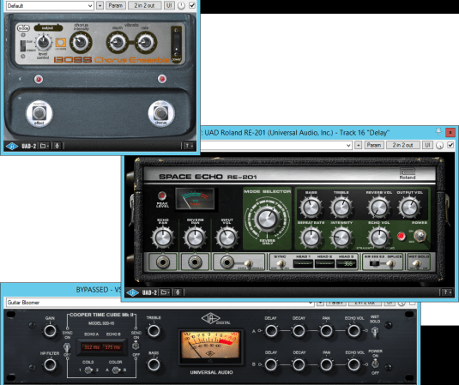Toggle the Cooper Time Cube Coils 1/2 switch
Viewport: 459px width, 385px height.
pyautogui.click(x=88, y=370)
